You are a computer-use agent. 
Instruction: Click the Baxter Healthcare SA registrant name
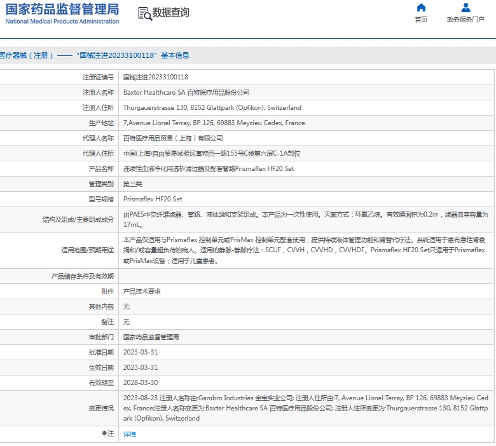tap(186, 92)
